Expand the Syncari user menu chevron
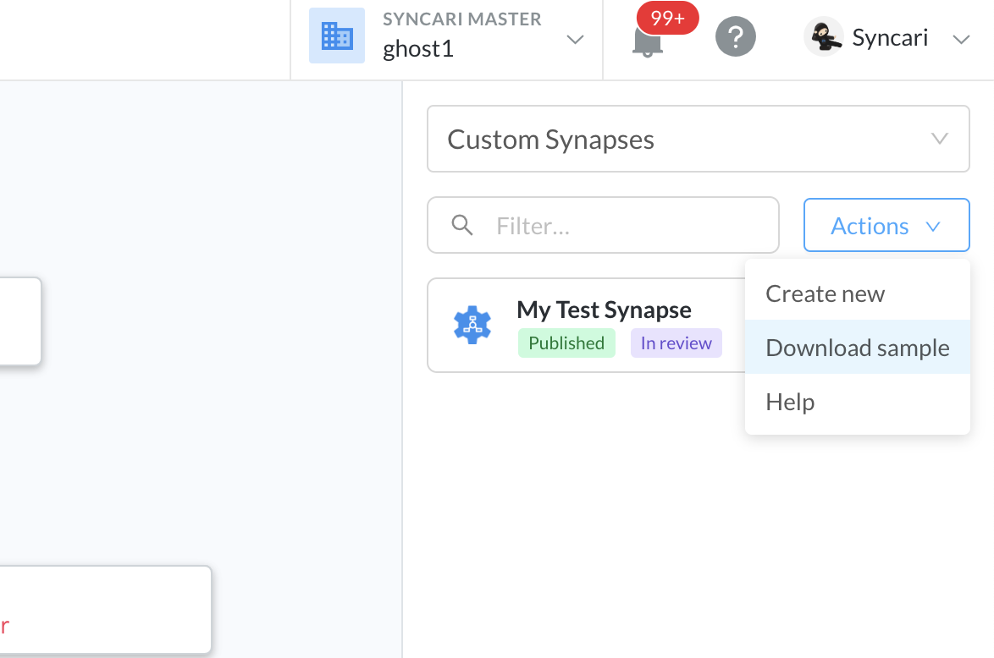 (961, 39)
